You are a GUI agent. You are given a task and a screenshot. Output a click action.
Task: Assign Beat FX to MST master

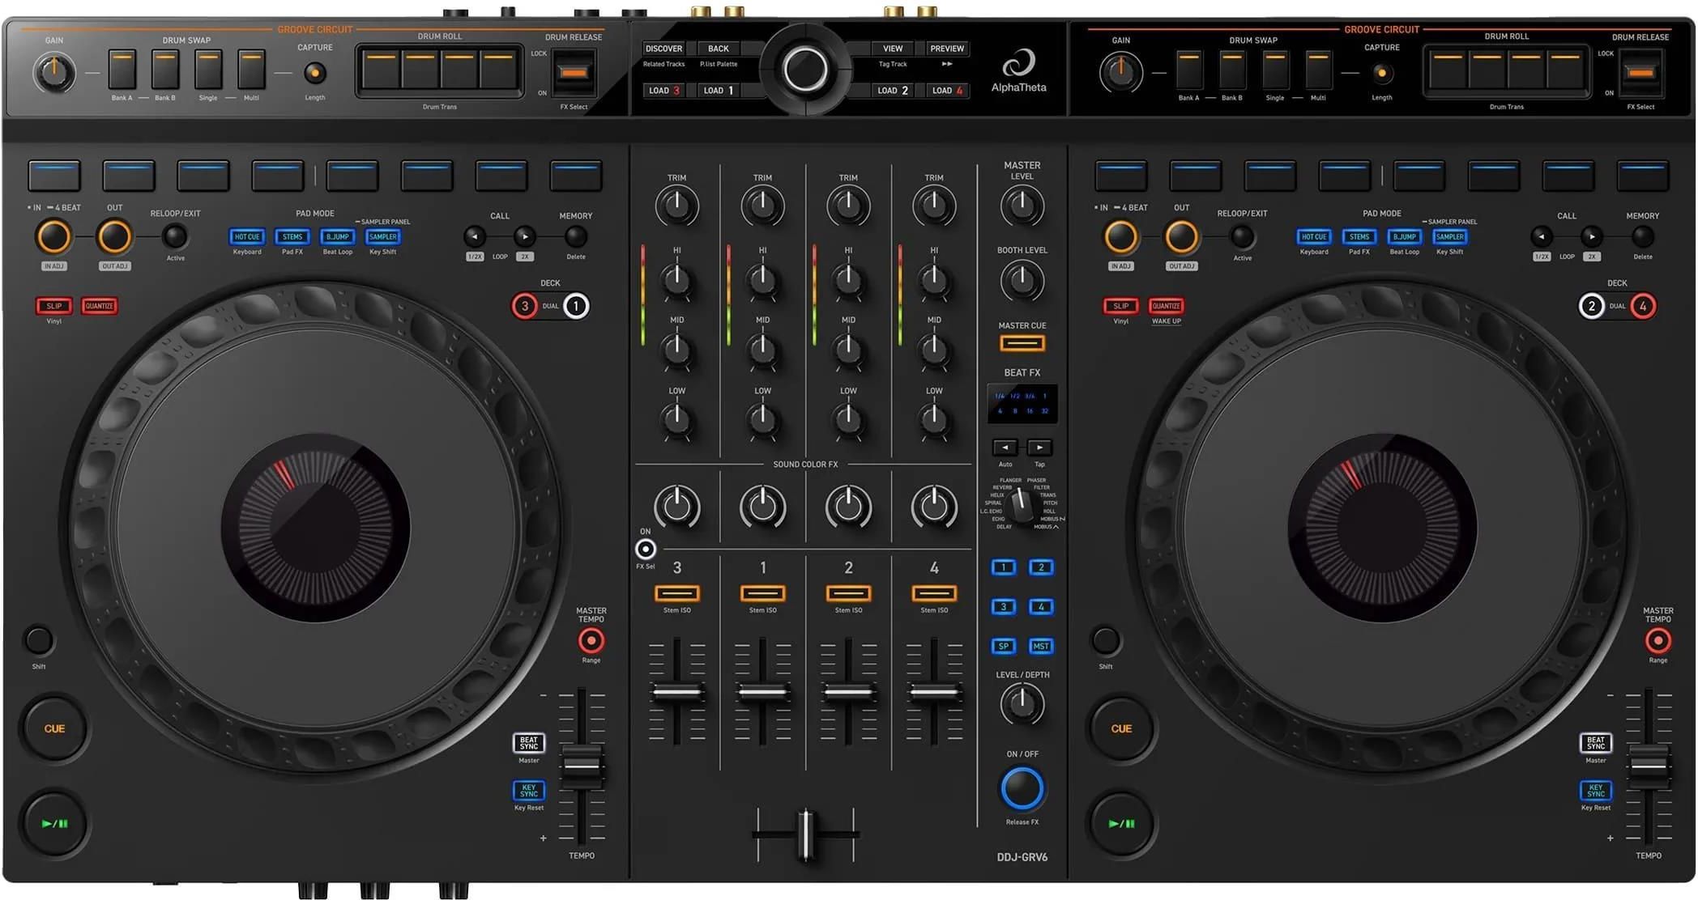[1041, 646]
